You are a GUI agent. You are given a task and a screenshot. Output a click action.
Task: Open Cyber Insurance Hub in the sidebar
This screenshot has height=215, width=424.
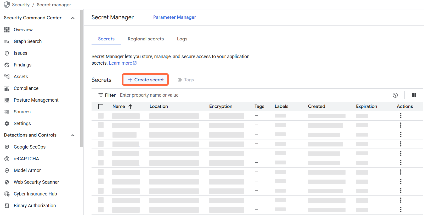click(35, 194)
